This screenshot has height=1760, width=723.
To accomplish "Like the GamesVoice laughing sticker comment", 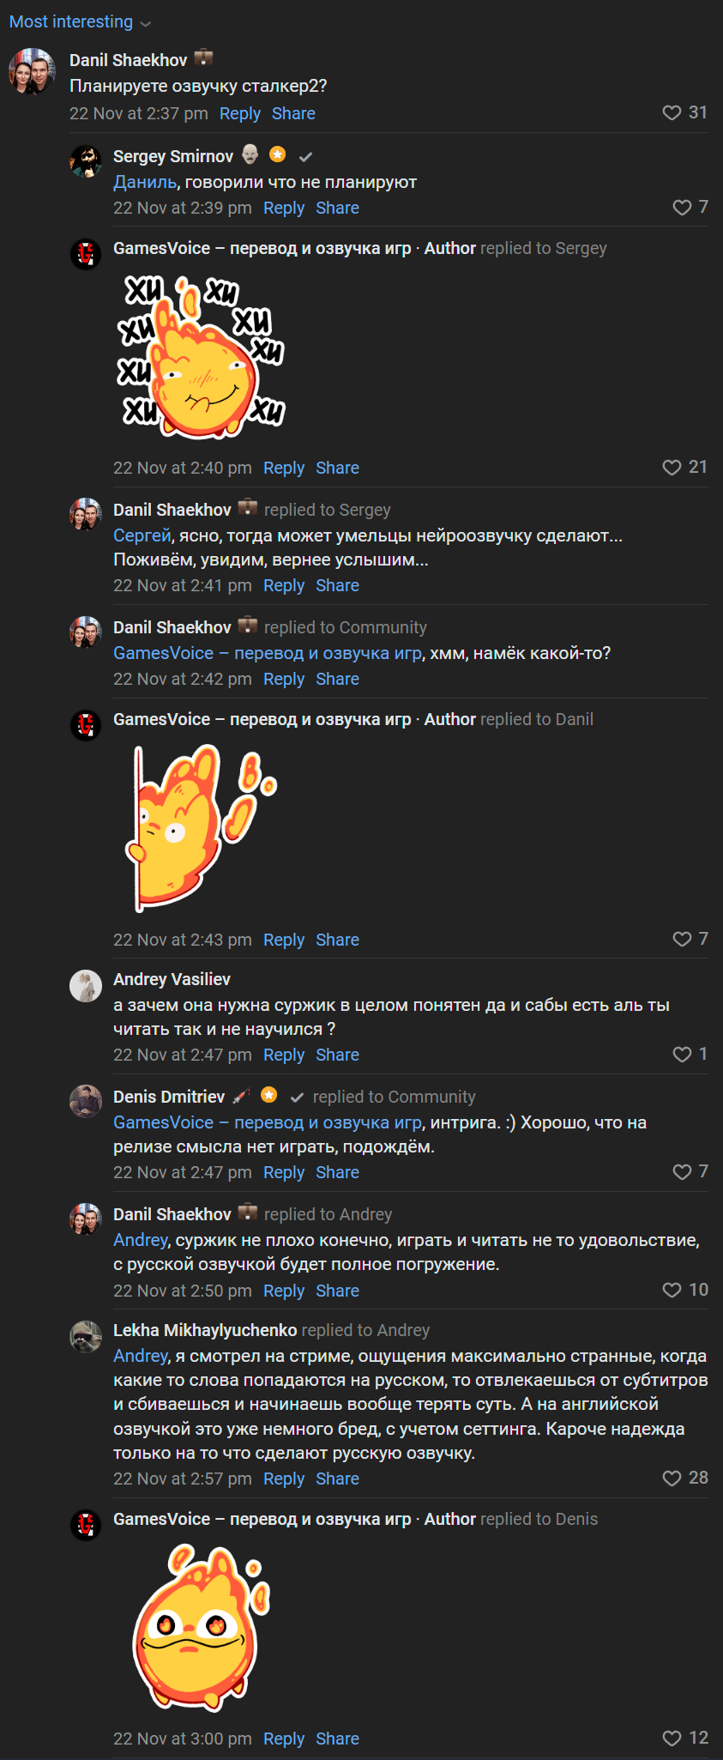I will 672,468.
